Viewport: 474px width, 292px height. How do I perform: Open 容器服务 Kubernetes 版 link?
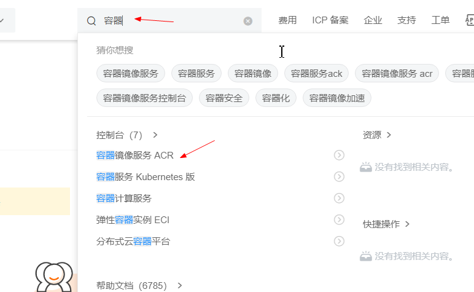[146, 176]
